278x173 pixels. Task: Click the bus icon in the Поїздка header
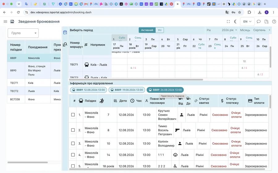(x=81, y=101)
